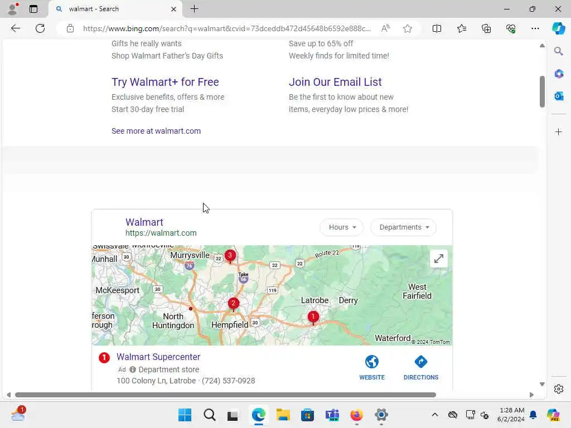571x428 pixels.
Task: Open the tab actions menu
Action: coord(33,9)
